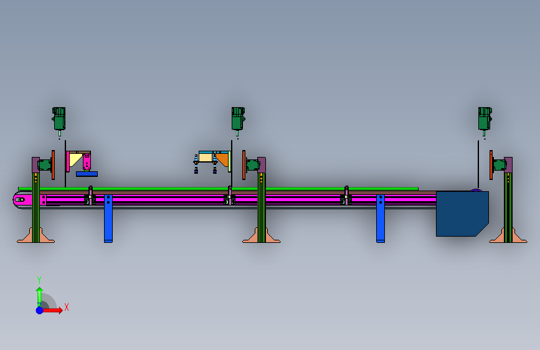Select the magenta conveyor side beam
540x350 pixels.
(x=241, y=200)
